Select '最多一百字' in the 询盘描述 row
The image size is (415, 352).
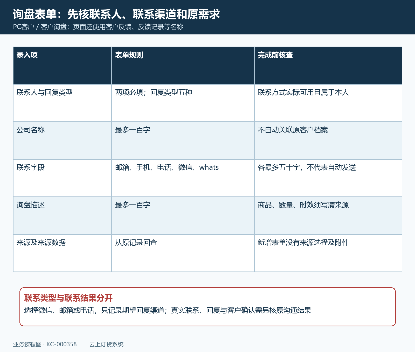point(183,216)
